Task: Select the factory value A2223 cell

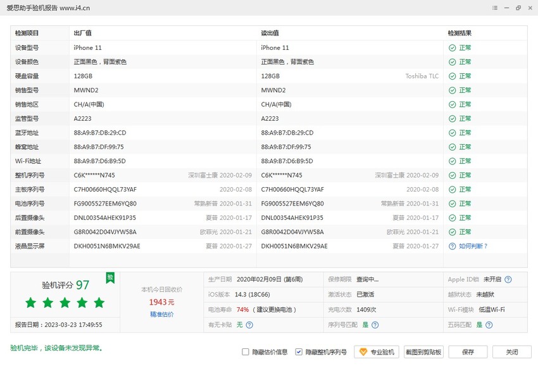Action: point(83,119)
